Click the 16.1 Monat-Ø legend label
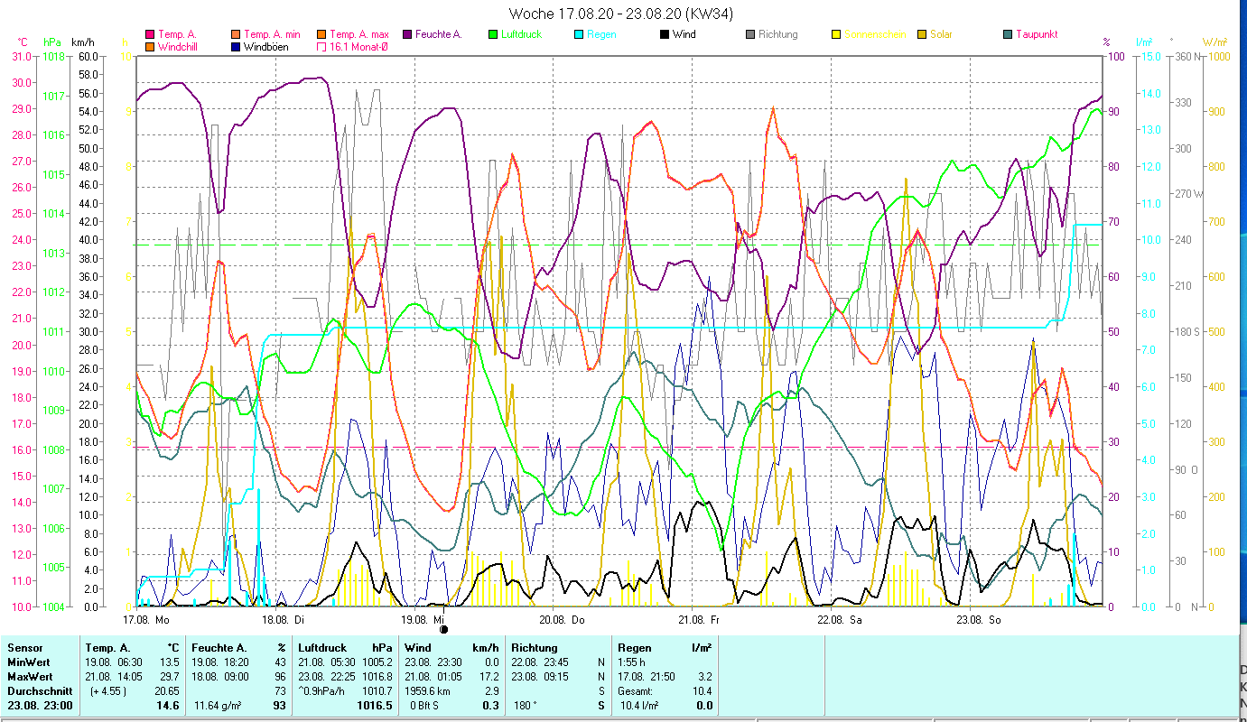 pos(358,46)
